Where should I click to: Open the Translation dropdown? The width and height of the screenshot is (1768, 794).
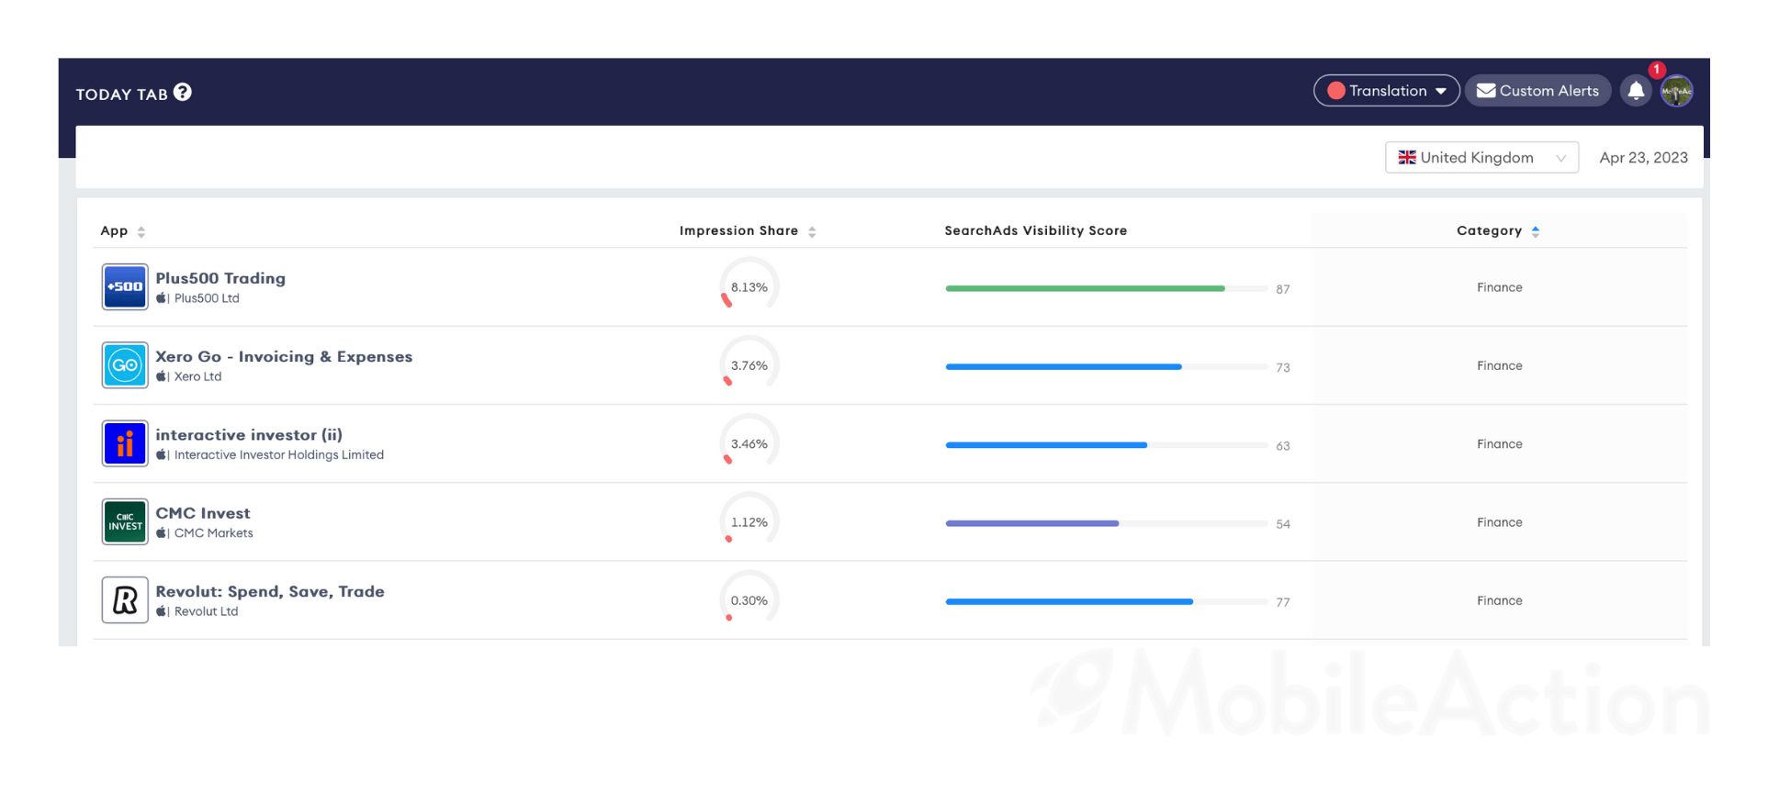(x=1387, y=91)
